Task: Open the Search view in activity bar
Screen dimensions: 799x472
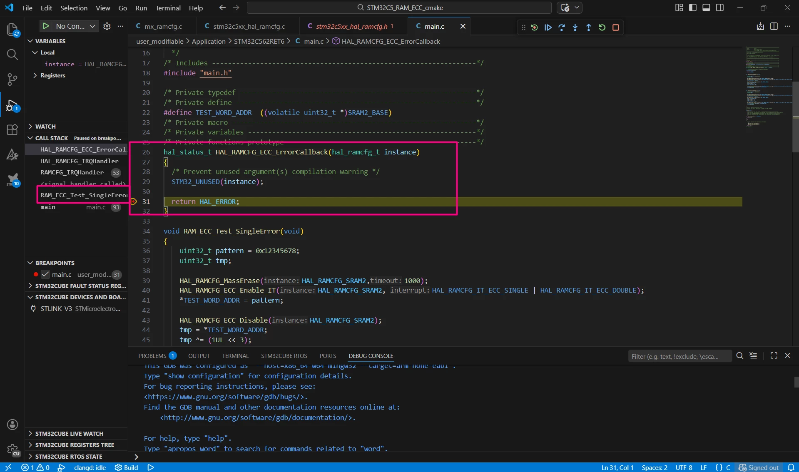Action: pyautogui.click(x=12, y=55)
